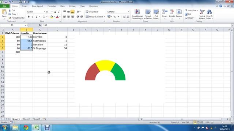Click the formula bar

pos(136,25)
